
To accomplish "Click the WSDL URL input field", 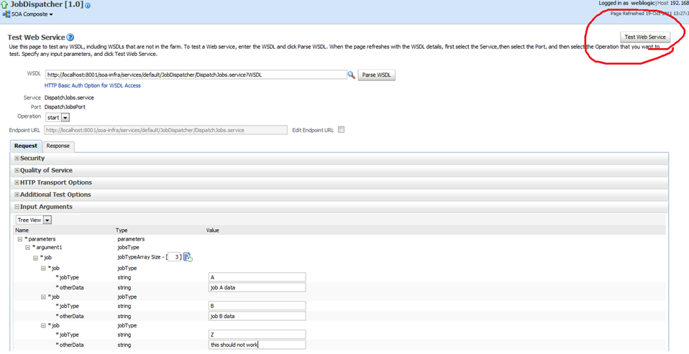I will [194, 75].
